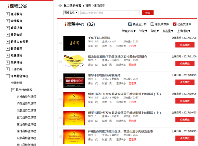Select checkbox for 领导干部如何面对新媒体 course
The width and height of the screenshot is (198, 146).
(61, 81)
